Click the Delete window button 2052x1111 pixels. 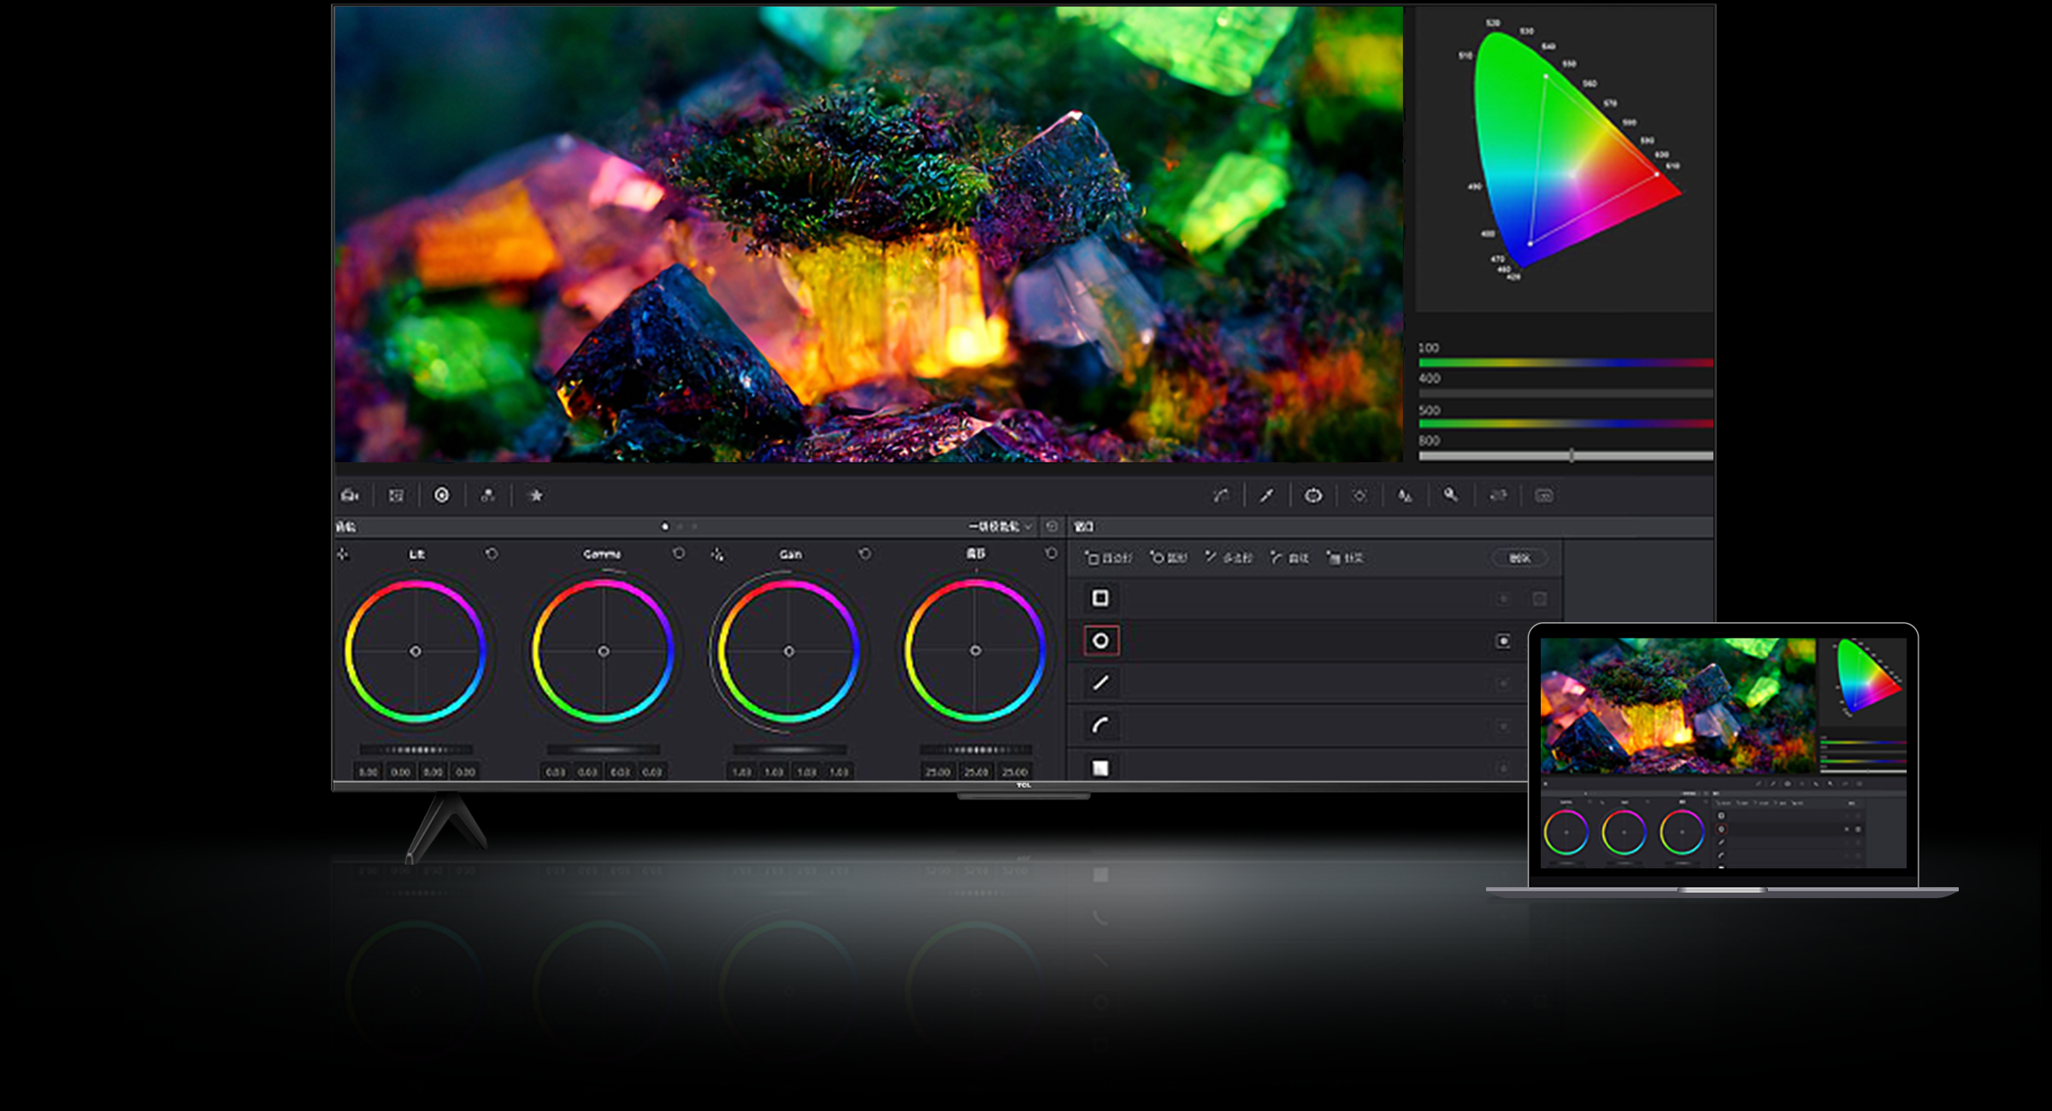1519,558
